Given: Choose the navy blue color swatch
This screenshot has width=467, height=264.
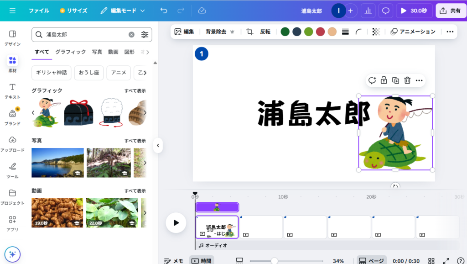Looking at the screenshot, I should pos(296,32).
